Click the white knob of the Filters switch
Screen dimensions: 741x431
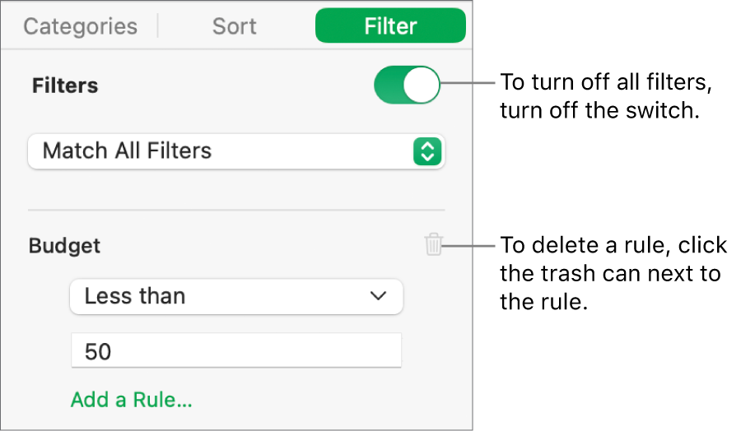(422, 86)
